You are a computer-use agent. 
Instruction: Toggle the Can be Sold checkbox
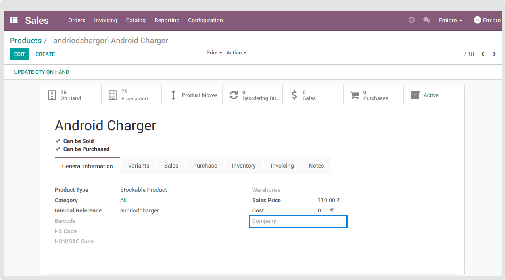point(58,141)
